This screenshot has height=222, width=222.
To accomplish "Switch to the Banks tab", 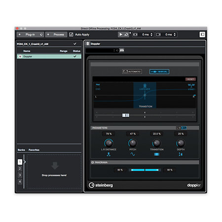I will point(21,150).
